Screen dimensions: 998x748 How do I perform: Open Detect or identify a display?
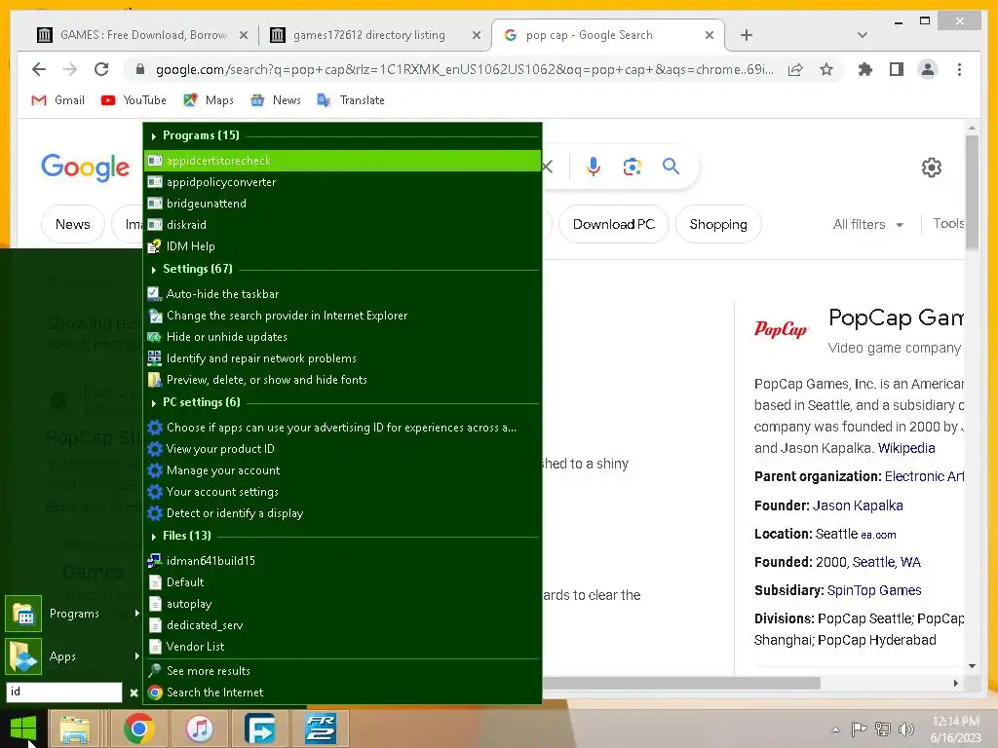point(342,513)
